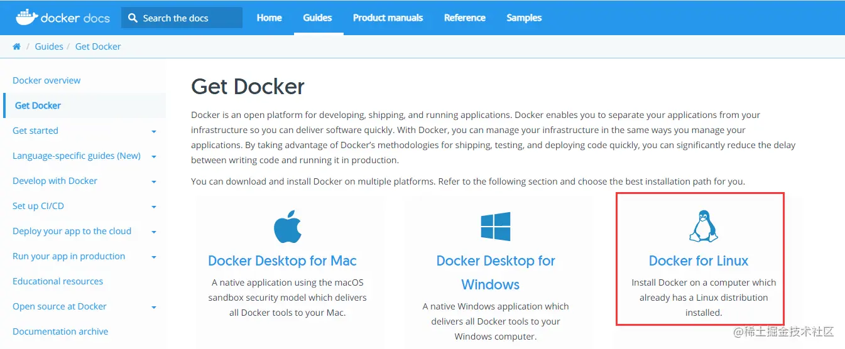Open the Get started sidebar item

[x=35, y=131]
